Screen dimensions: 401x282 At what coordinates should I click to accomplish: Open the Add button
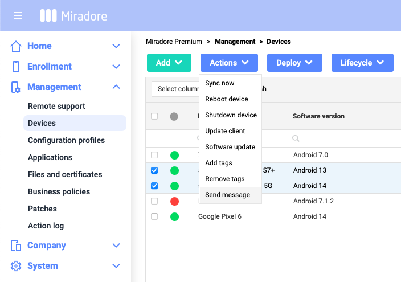coord(169,63)
